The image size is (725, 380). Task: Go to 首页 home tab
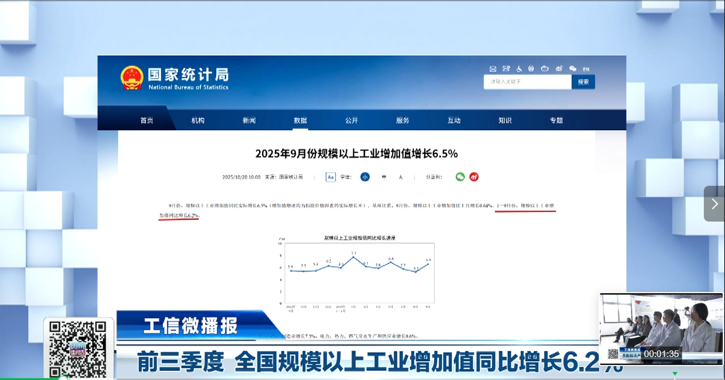click(x=147, y=120)
